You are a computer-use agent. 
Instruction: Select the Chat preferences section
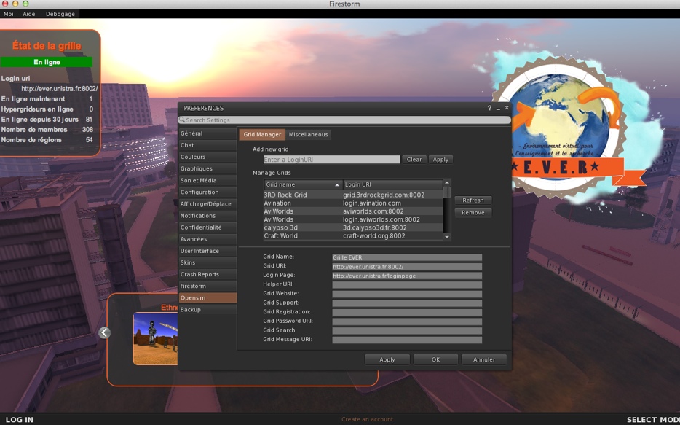tap(207, 145)
